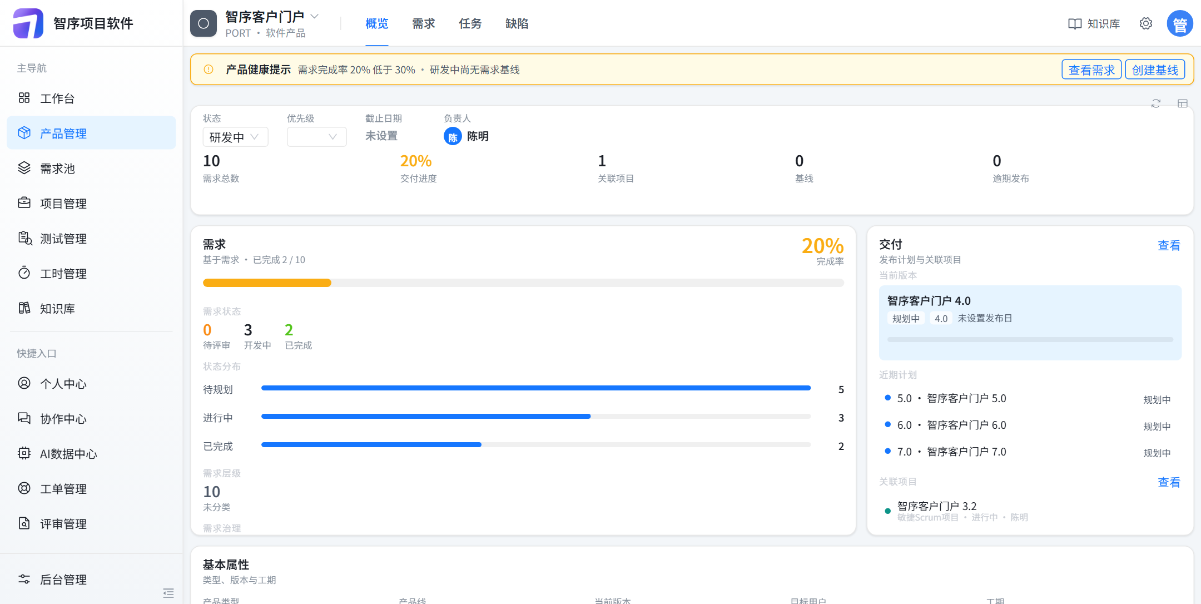Click the 已完成 distribution bar
Screen dimensions: 1201x604
pos(536,445)
